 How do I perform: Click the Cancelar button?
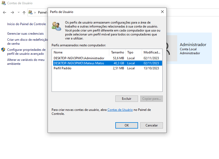click(151, 125)
